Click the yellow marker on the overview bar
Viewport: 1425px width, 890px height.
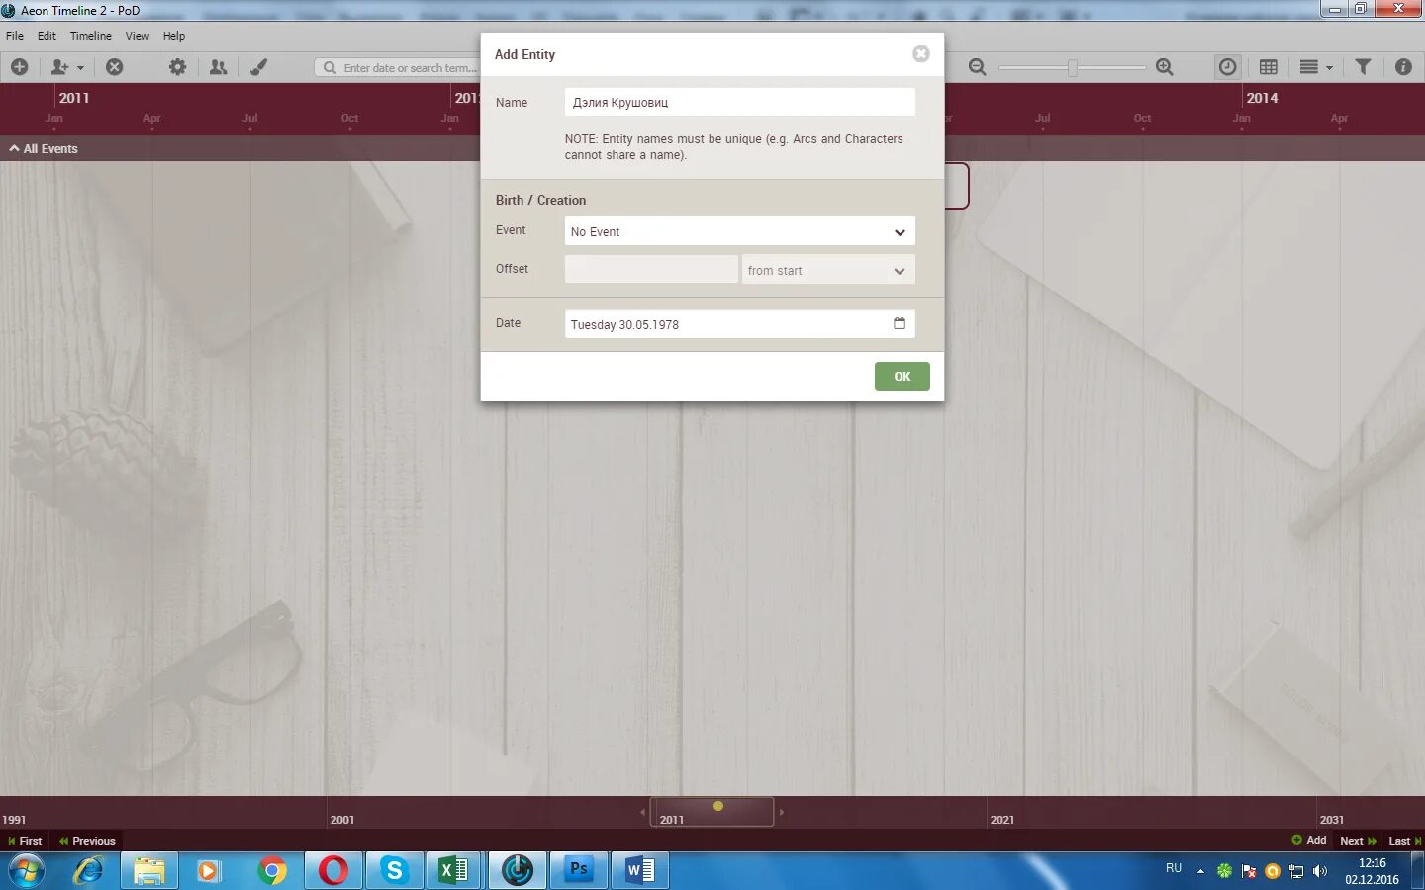tap(718, 806)
